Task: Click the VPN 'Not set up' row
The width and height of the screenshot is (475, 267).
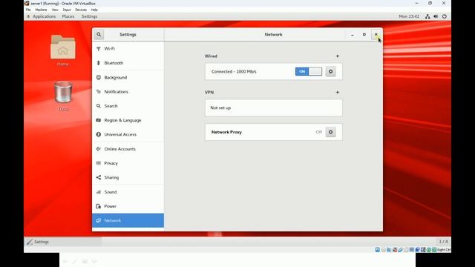Action: pos(274,108)
